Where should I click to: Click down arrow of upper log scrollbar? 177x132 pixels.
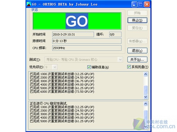pos(145,97)
